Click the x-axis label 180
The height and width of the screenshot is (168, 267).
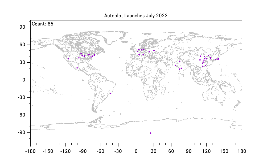(242, 151)
